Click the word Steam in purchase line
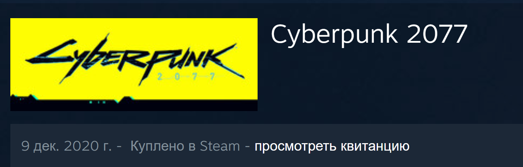 [219, 146]
